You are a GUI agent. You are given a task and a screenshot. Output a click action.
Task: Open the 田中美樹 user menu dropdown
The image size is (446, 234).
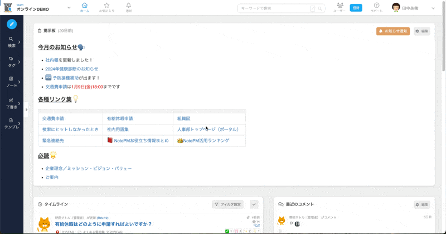click(433, 8)
